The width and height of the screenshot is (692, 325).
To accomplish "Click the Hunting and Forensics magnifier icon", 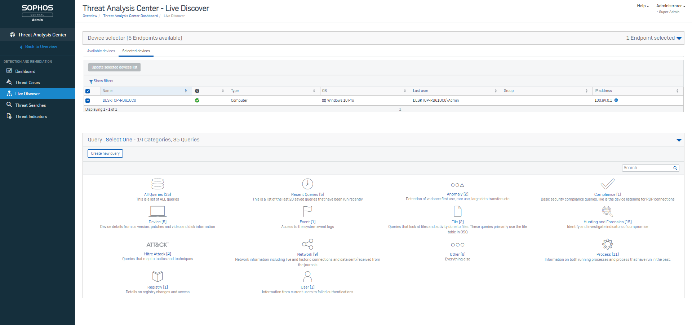I will (607, 211).
